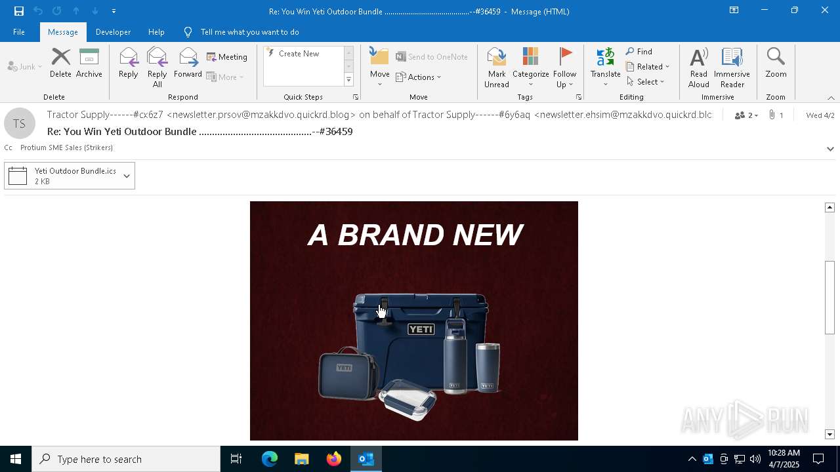Delete the message

60,63
